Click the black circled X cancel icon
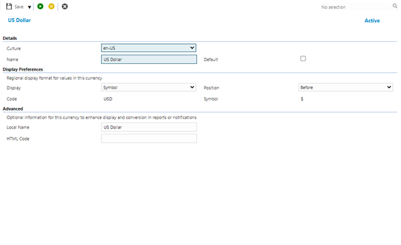Image resolution: width=401 pixels, height=245 pixels. (65, 7)
